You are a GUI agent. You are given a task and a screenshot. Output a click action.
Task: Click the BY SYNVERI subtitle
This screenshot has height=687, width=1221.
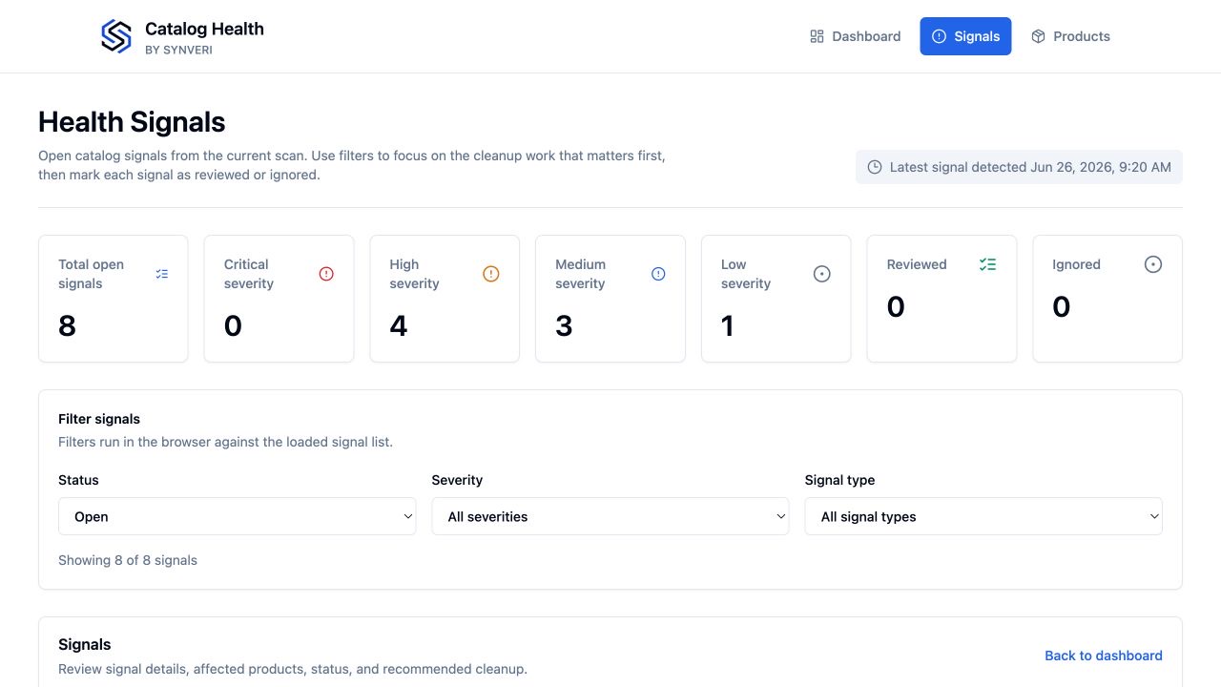click(x=178, y=50)
